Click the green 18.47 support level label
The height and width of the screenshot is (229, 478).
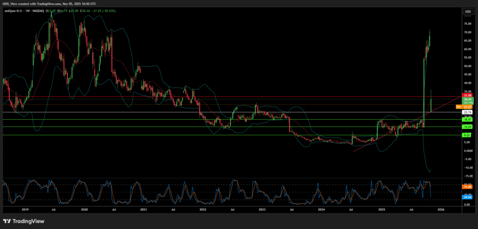coord(467,120)
